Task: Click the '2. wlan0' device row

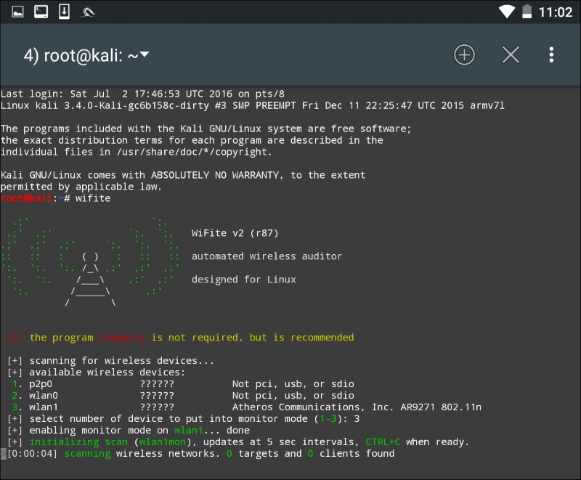Action: point(183,396)
